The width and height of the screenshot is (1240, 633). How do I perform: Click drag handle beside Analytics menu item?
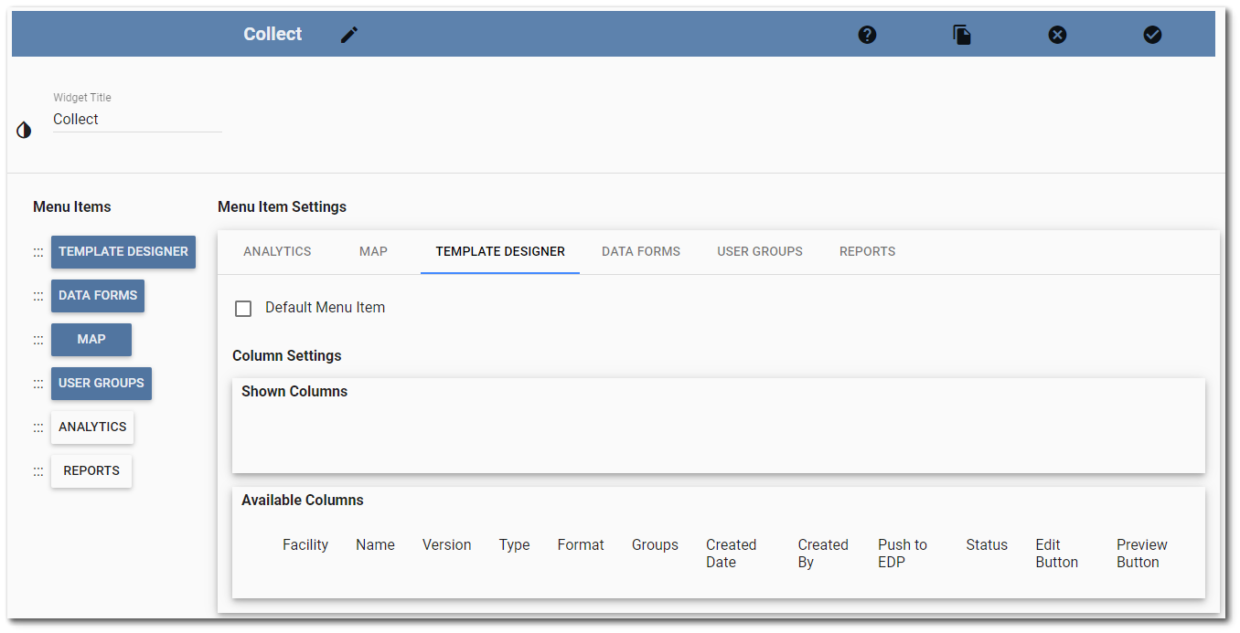(38, 427)
